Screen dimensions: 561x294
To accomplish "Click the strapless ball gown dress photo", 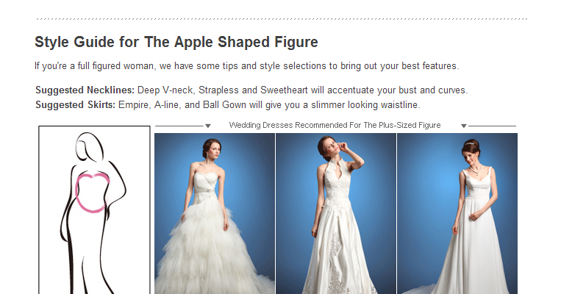I will (x=215, y=214).
